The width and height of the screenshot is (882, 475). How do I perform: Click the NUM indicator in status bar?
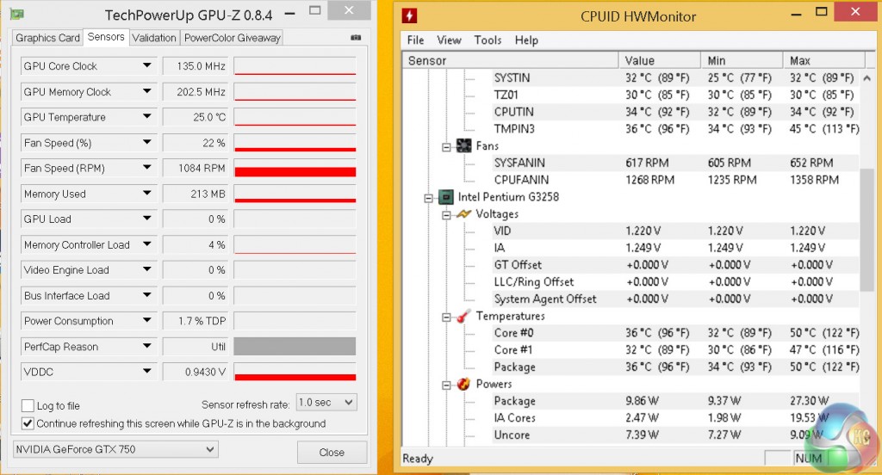[808, 458]
